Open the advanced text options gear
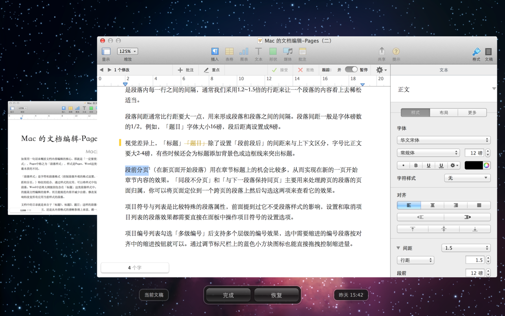 [x=453, y=166]
